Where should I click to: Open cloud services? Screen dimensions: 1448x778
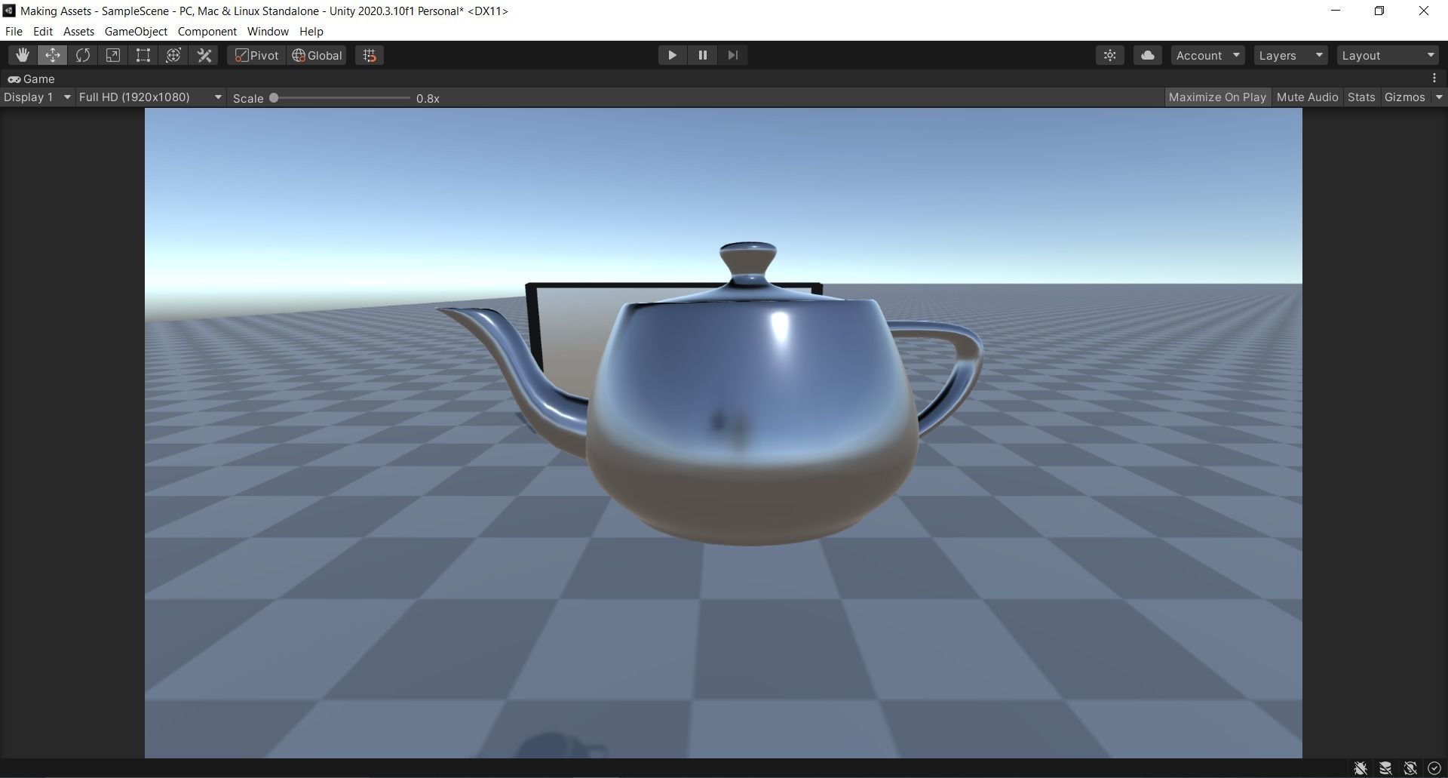[1148, 55]
